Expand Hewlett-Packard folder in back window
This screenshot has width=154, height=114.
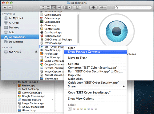pyautogui.click(x=53, y=100)
